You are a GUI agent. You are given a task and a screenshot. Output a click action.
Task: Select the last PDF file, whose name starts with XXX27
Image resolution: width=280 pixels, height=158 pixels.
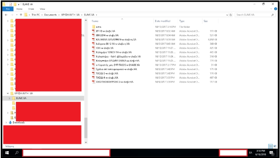coord(115,82)
